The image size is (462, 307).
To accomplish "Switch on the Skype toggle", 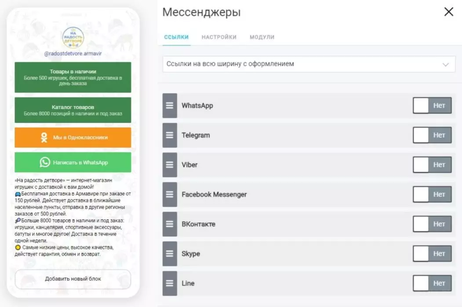I will click(x=432, y=254).
